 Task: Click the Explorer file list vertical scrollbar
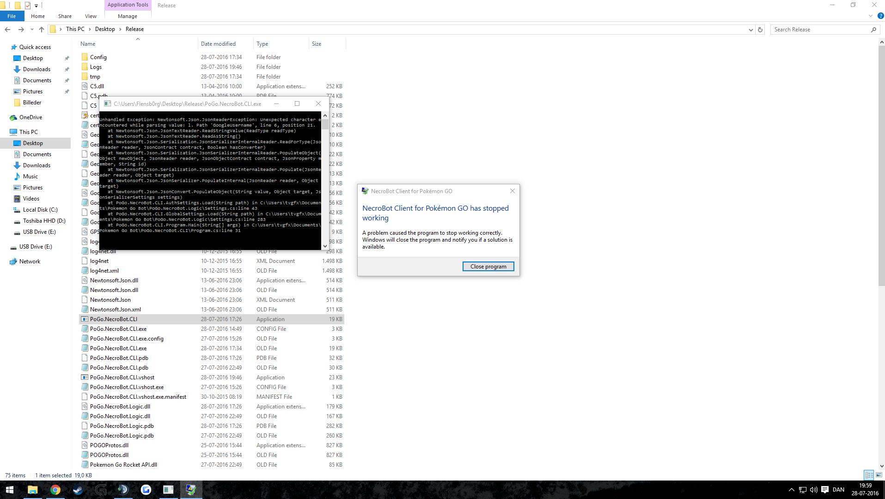coord(881,166)
